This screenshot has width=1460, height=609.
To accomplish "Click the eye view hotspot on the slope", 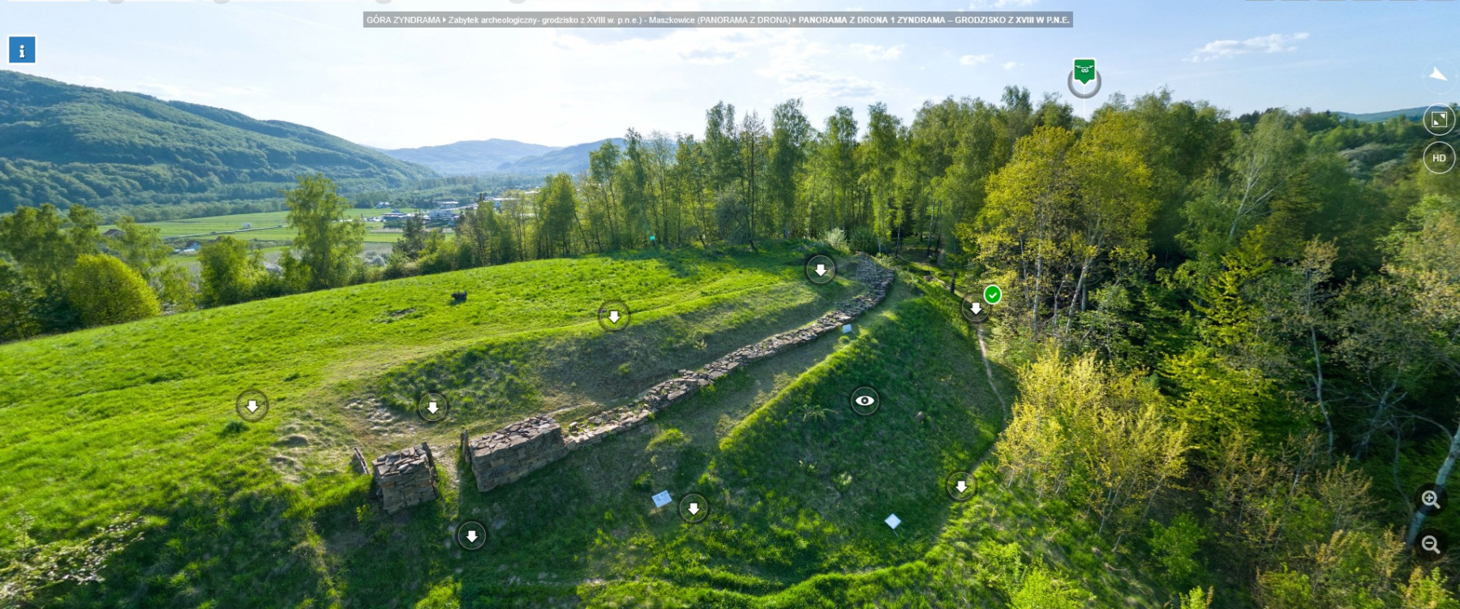I will [x=864, y=401].
